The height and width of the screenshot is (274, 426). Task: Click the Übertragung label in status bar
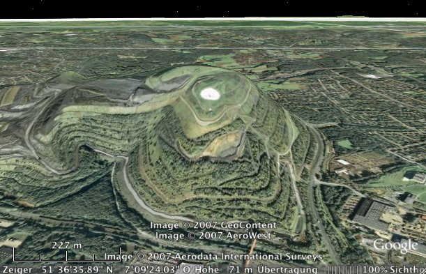click(287, 270)
